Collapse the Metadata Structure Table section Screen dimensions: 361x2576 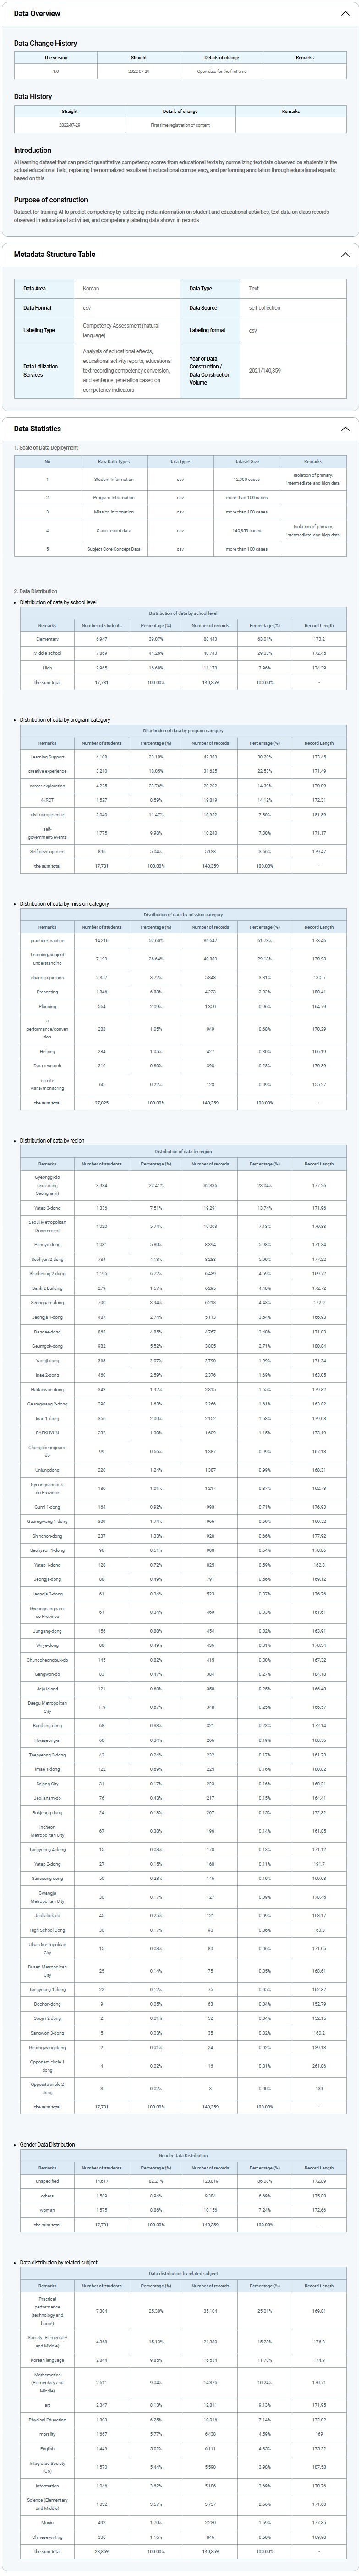click(x=345, y=254)
